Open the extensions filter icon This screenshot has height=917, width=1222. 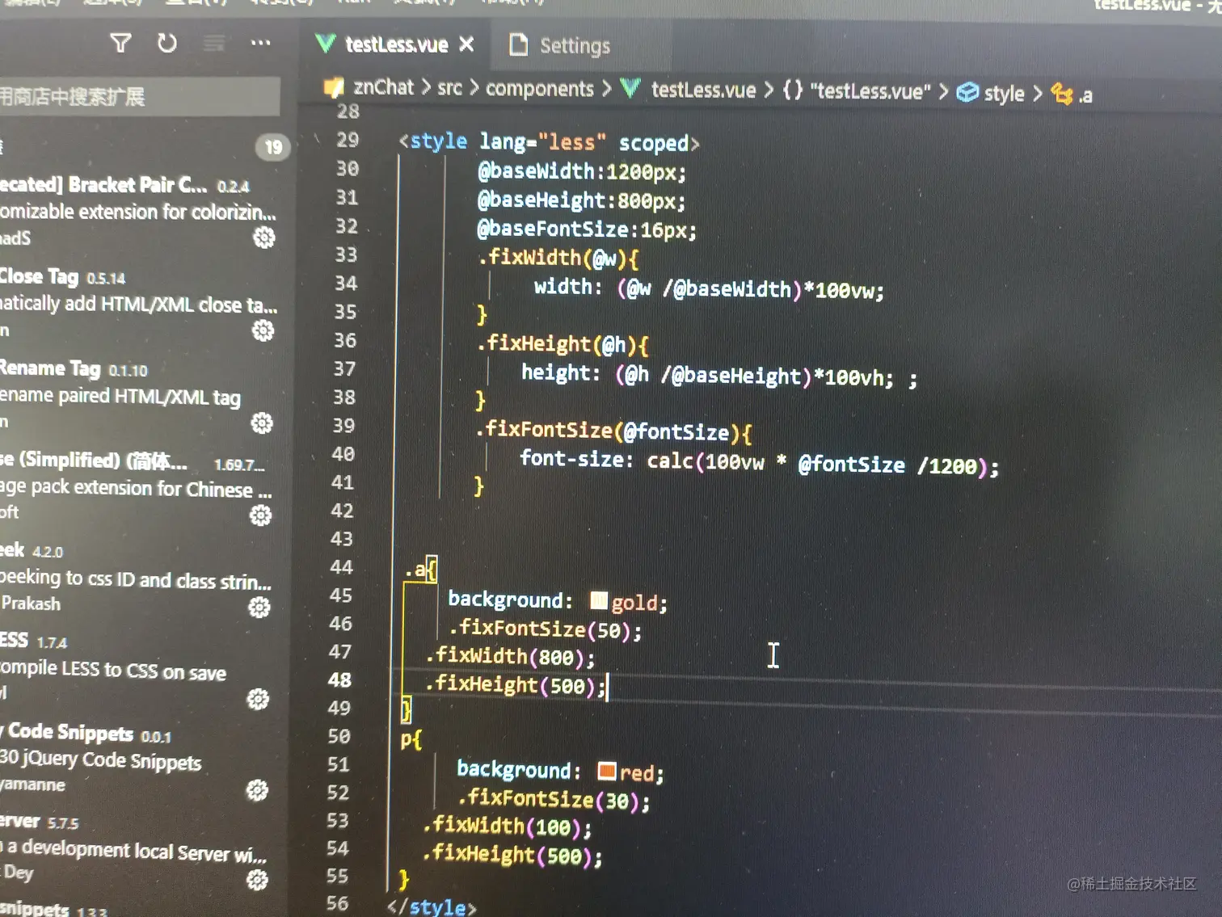[120, 43]
